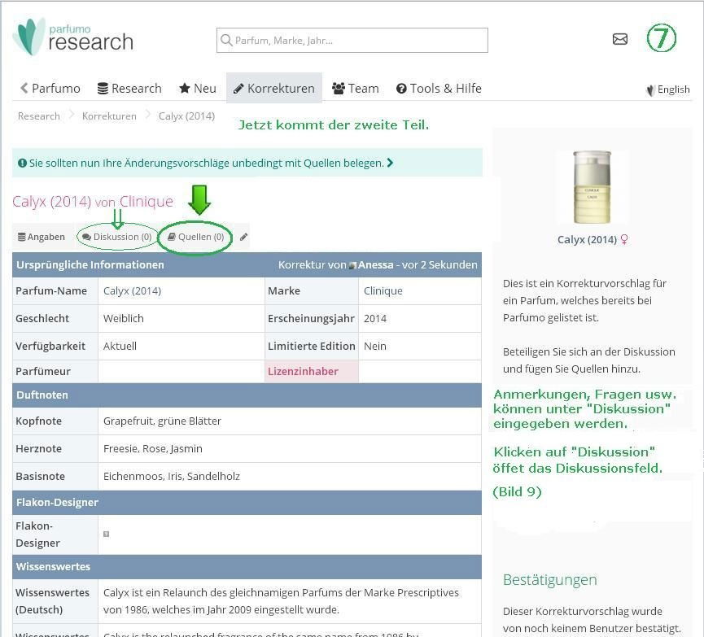Viewport: 704px width, 637px height.
Task: Go back to Parfumo in the navigation bar
Action: pos(50,89)
